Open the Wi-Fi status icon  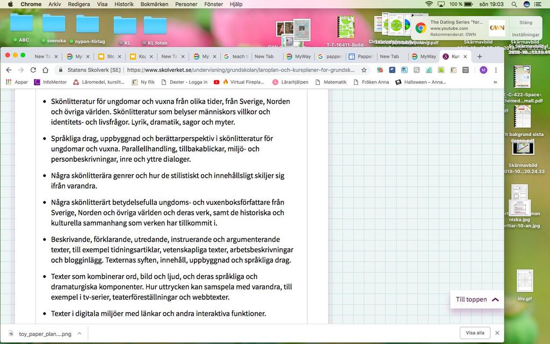click(x=429, y=4)
